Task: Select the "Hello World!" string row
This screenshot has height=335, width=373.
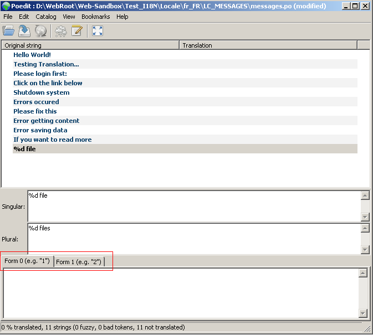Action: click(x=32, y=55)
